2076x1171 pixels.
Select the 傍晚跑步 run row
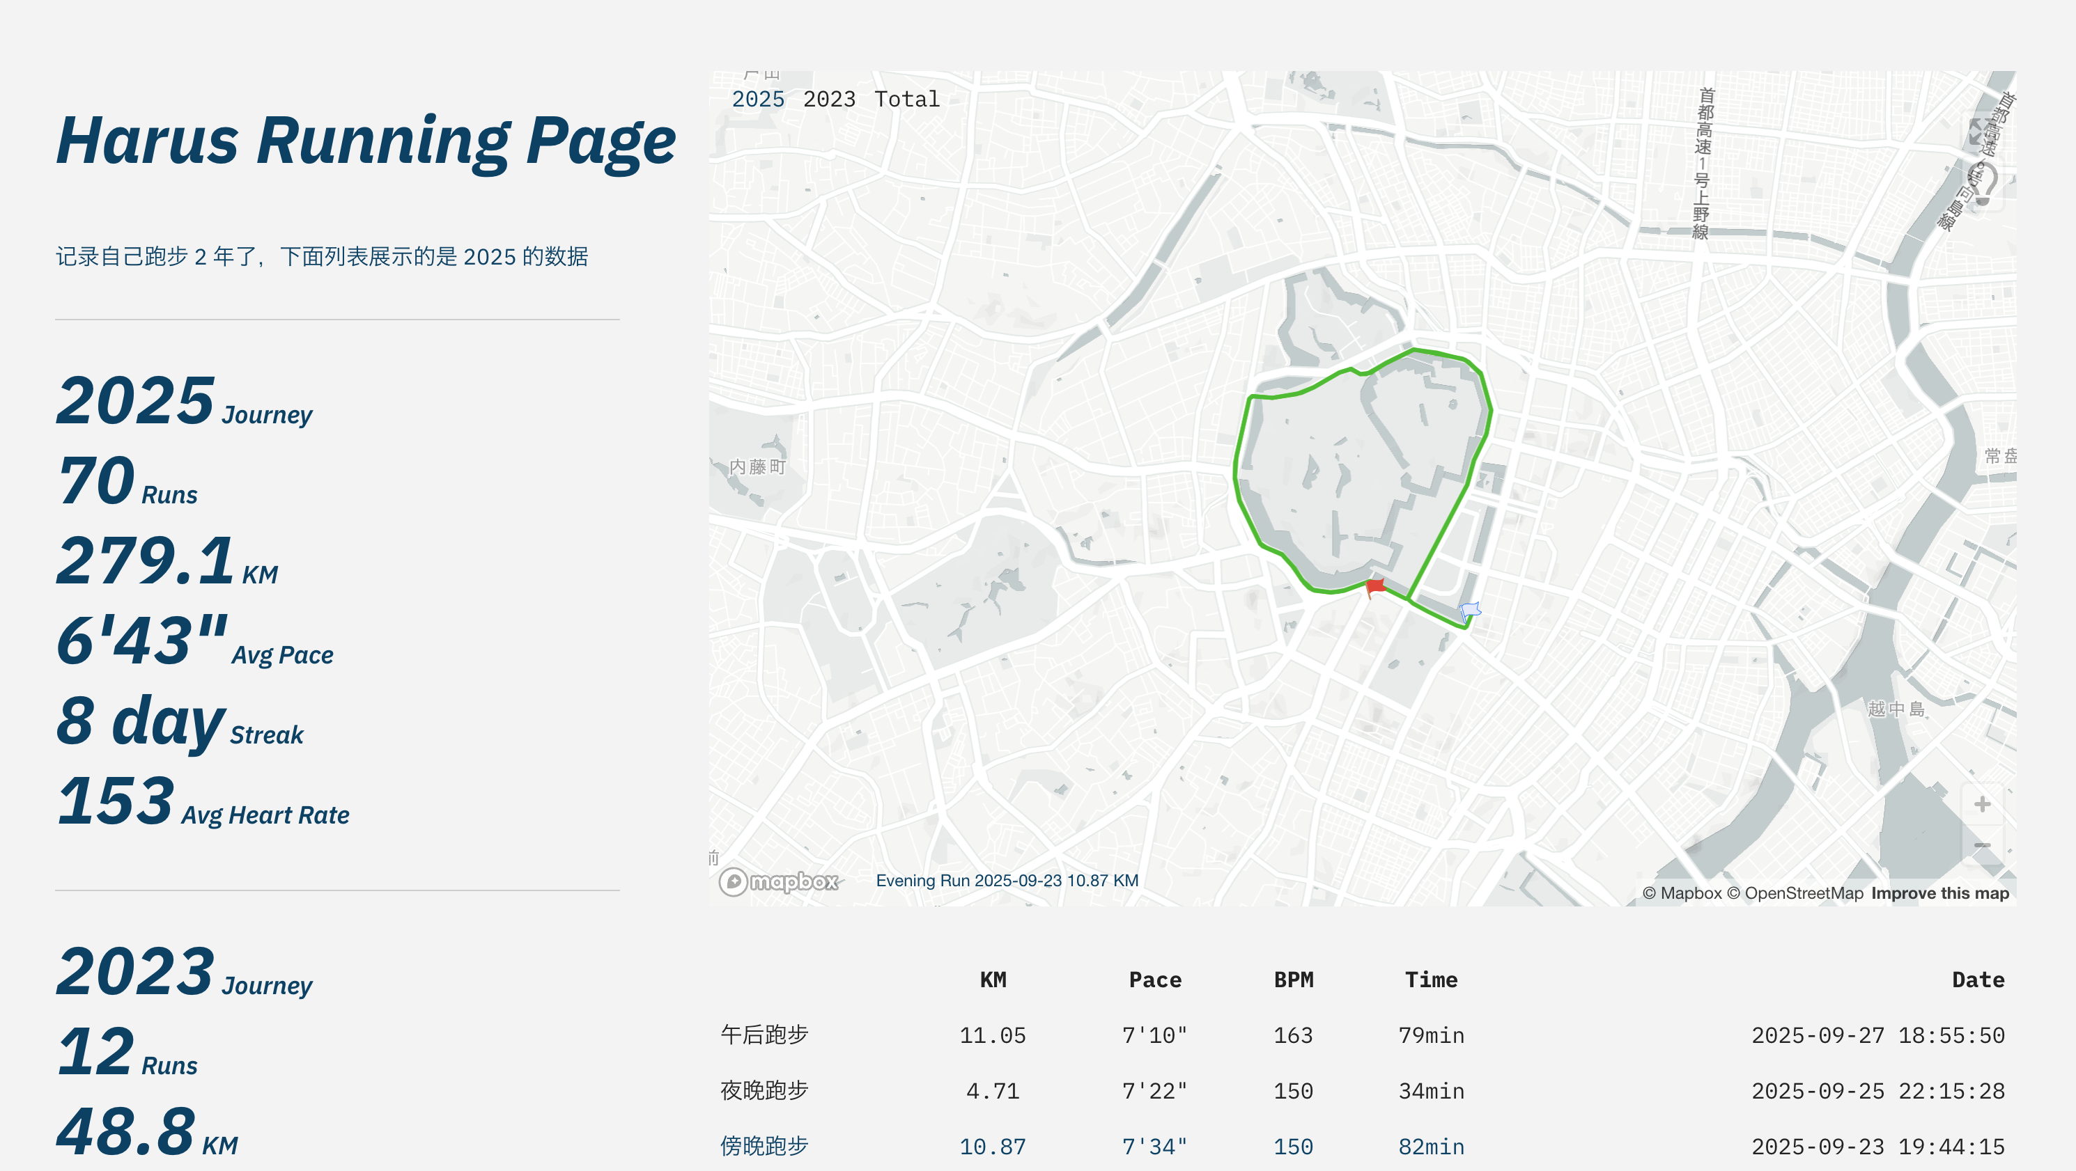tap(1363, 1146)
